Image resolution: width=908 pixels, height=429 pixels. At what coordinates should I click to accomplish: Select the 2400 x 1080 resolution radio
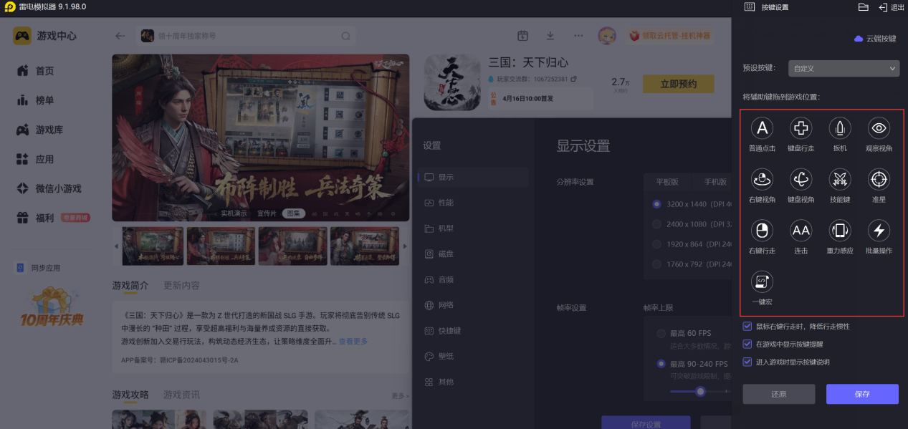656,224
